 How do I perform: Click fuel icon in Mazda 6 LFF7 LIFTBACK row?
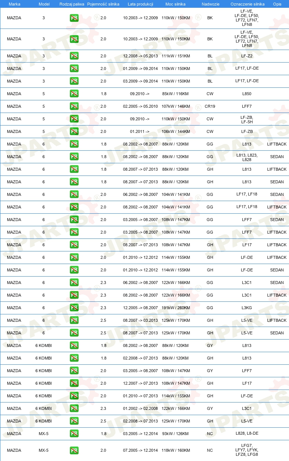coord(74,232)
